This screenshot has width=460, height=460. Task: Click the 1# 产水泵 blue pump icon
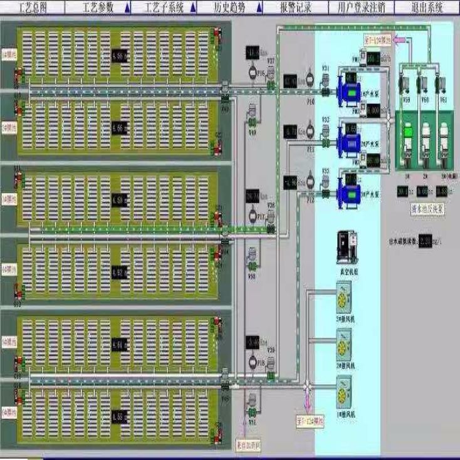click(349, 89)
